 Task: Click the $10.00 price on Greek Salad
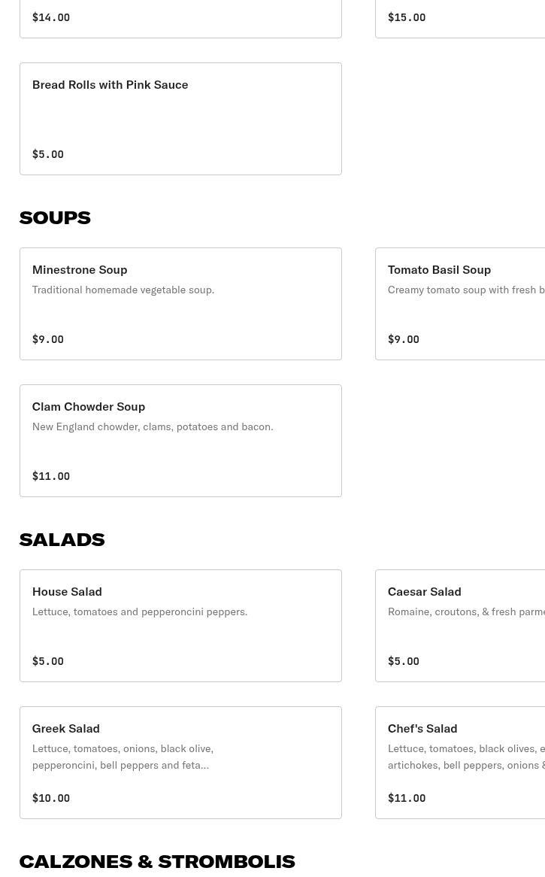[51, 798]
